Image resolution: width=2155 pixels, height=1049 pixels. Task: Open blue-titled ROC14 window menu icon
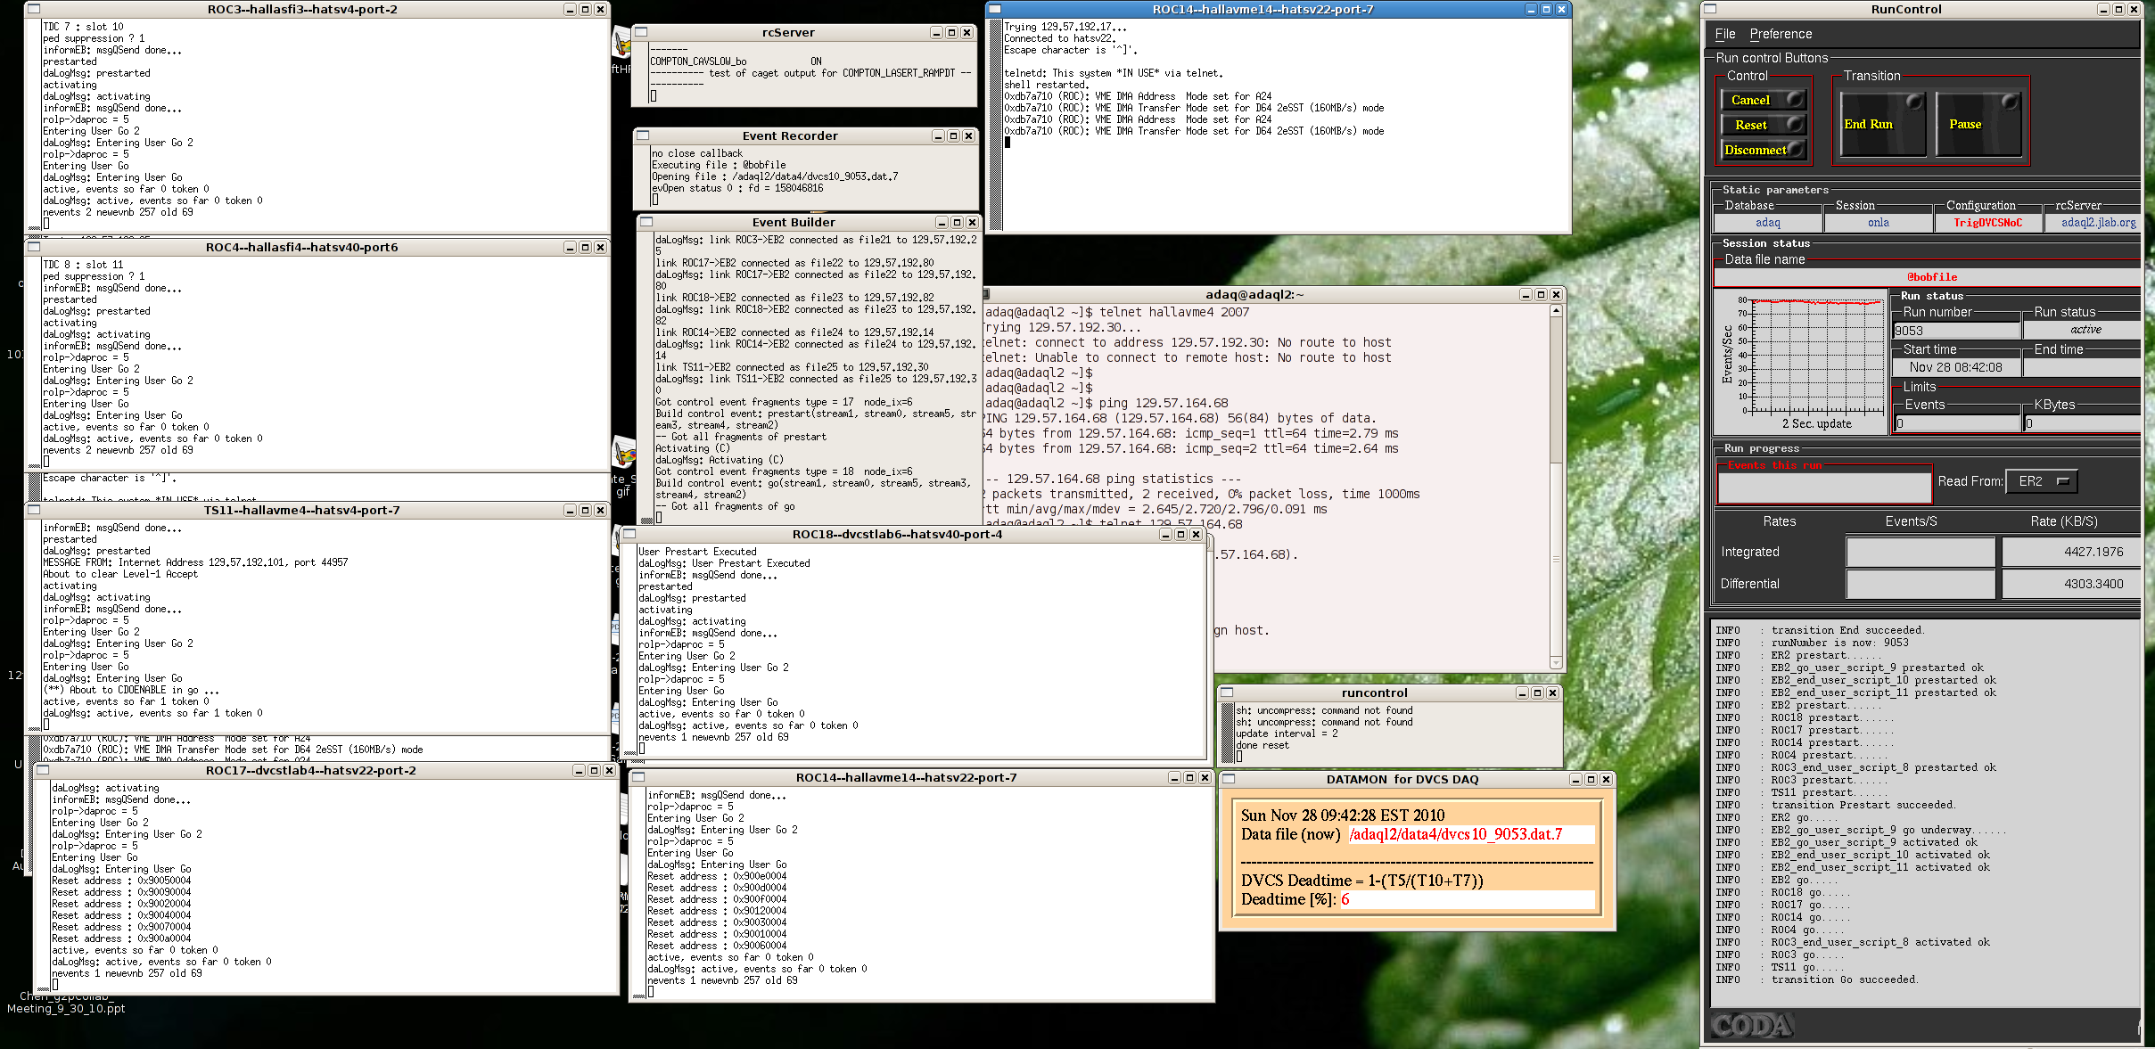[995, 9]
